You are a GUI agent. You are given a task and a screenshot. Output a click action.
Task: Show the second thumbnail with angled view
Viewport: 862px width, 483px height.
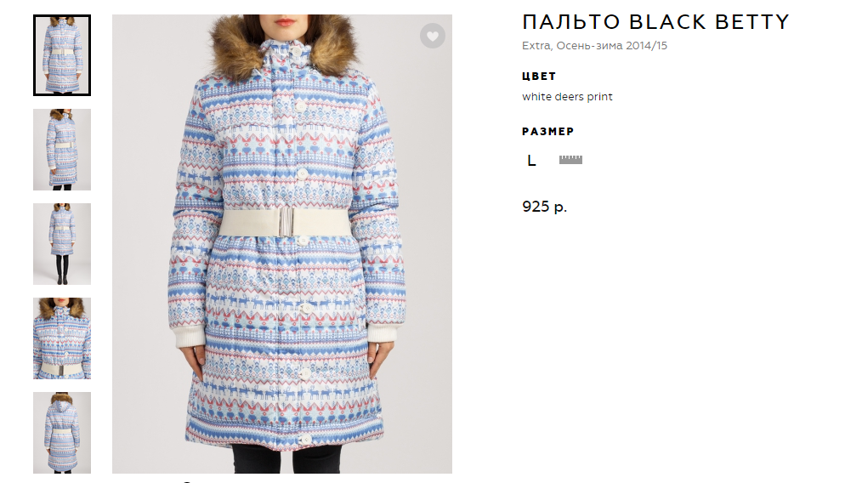[62, 150]
